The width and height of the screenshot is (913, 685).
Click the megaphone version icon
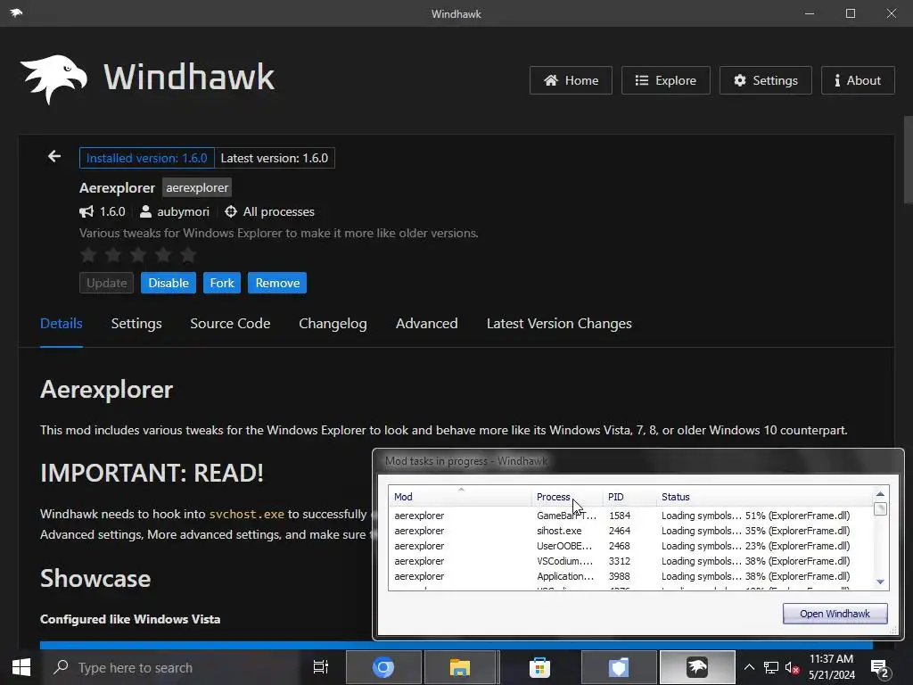coord(86,211)
